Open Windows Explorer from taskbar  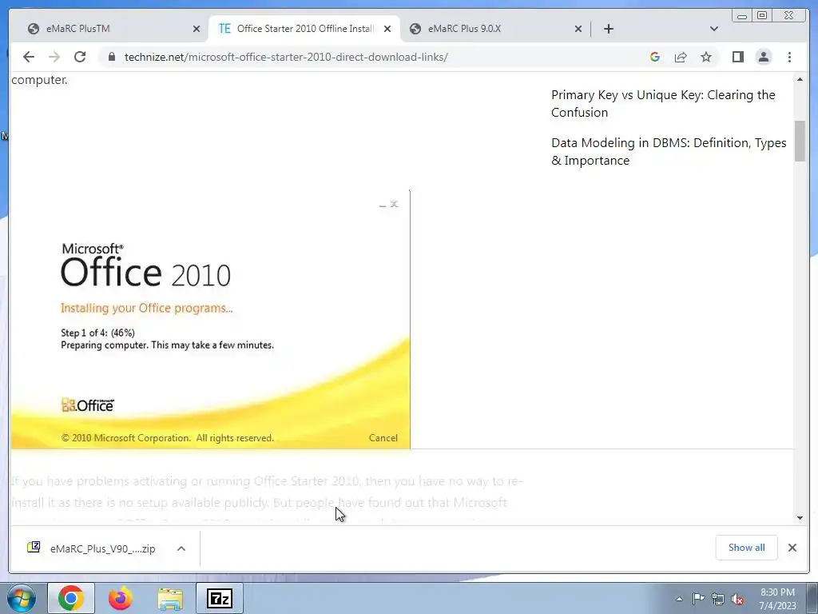[170, 598]
